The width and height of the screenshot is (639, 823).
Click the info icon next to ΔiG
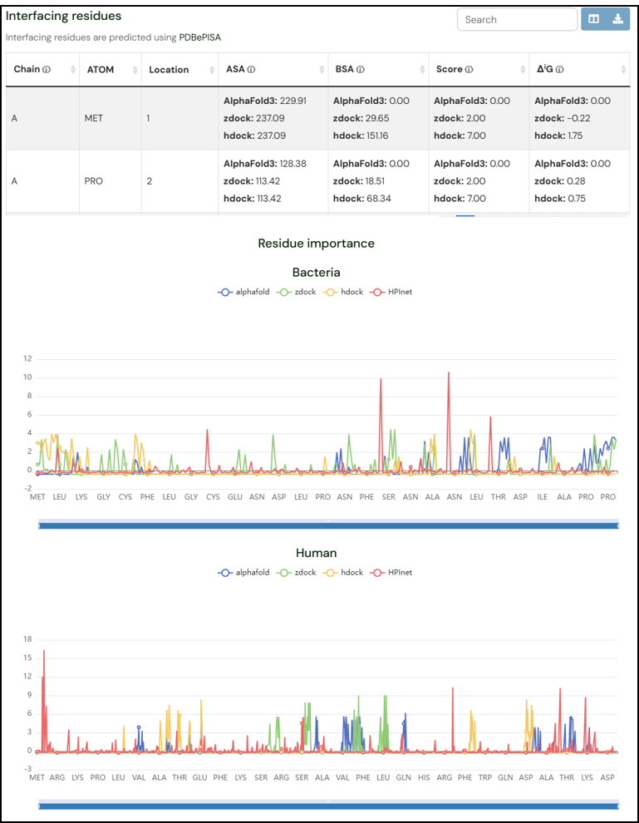click(x=559, y=70)
